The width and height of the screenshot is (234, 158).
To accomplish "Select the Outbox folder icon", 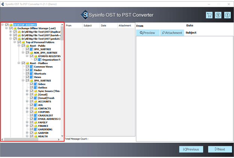I will coord(36,87).
